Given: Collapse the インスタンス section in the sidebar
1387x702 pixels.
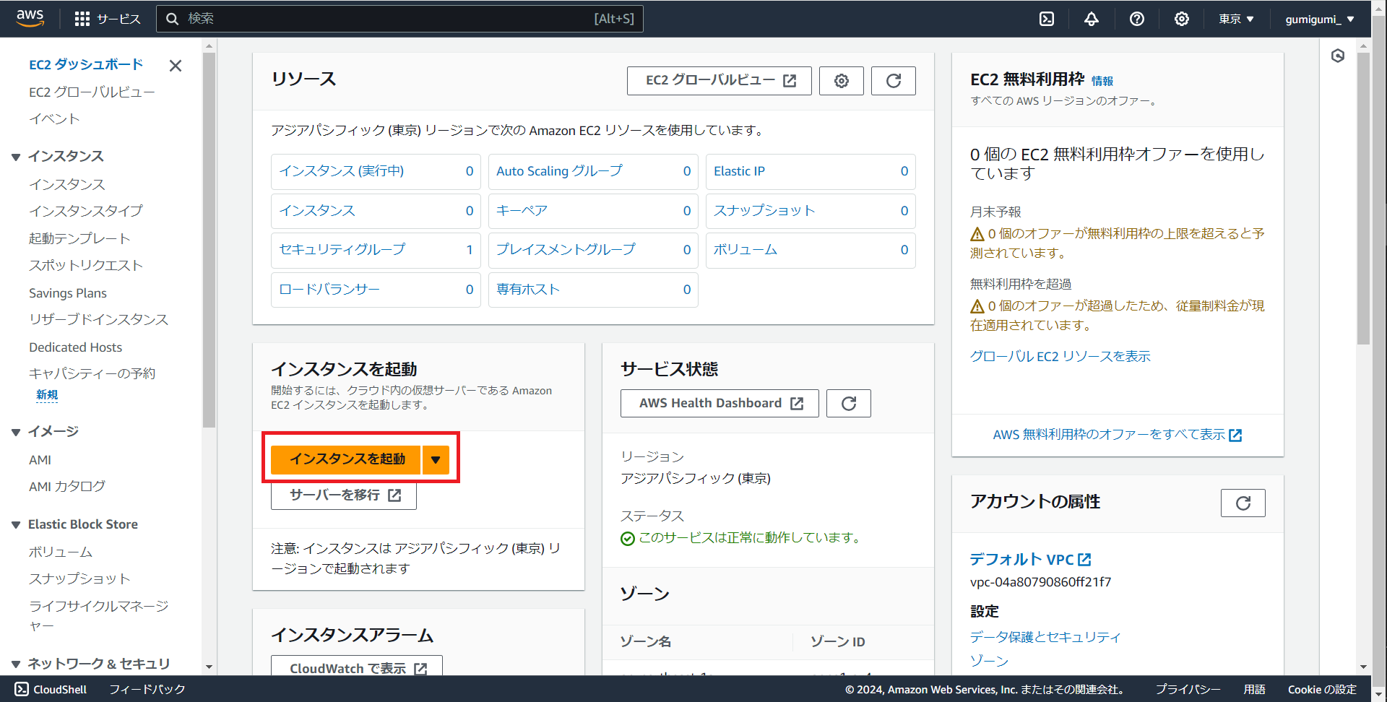Looking at the screenshot, I should pos(16,156).
